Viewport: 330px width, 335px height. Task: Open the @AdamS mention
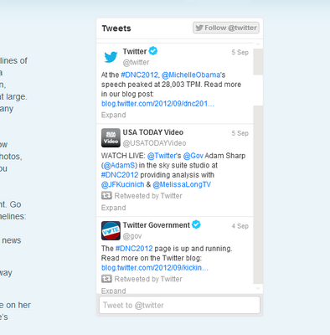119,165
